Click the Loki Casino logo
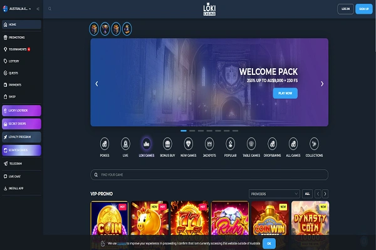 209,9
